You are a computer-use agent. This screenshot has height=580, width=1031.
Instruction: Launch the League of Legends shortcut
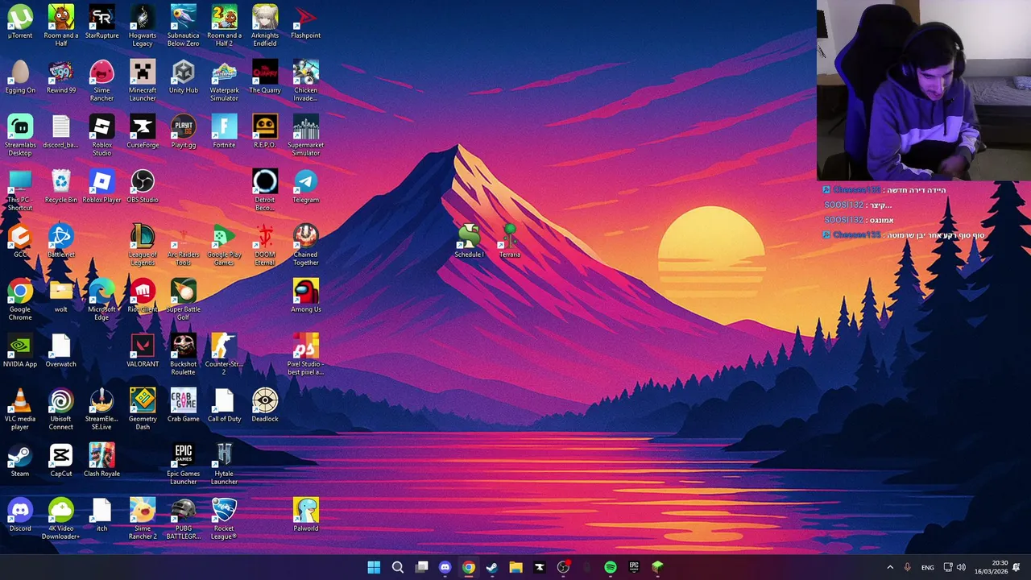click(143, 245)
